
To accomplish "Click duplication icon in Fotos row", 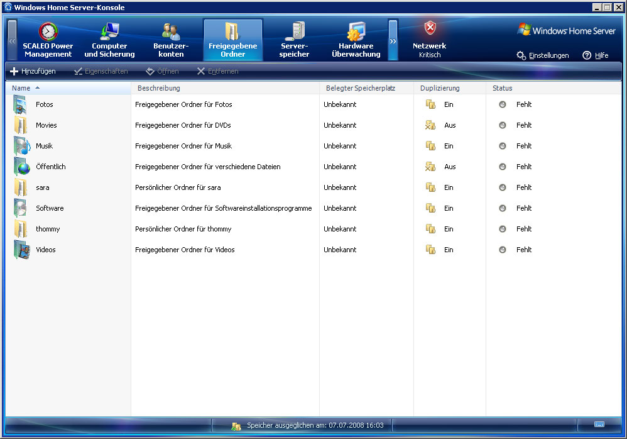I will click(430, 104).
